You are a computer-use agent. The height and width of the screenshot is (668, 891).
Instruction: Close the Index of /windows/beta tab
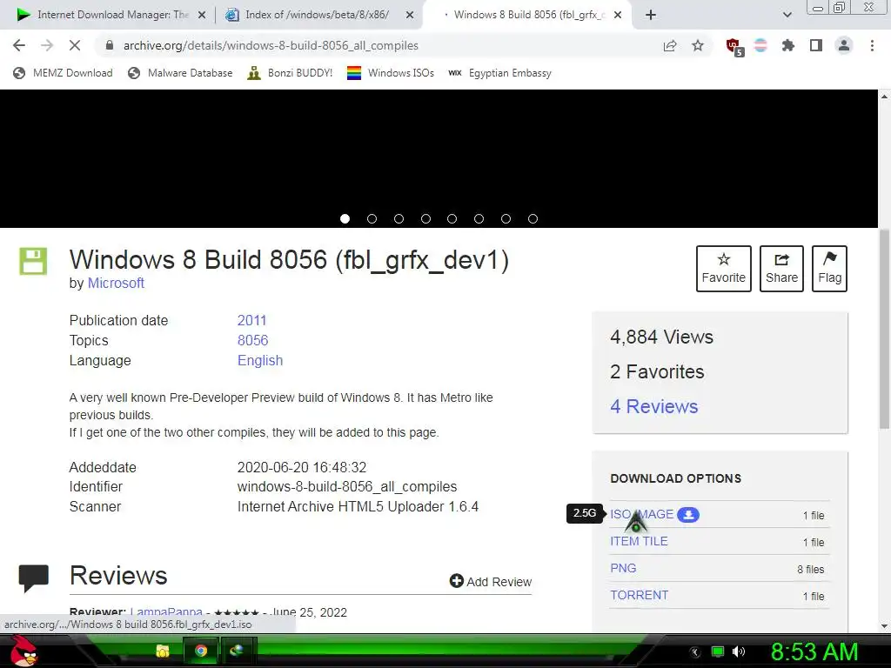410,16
